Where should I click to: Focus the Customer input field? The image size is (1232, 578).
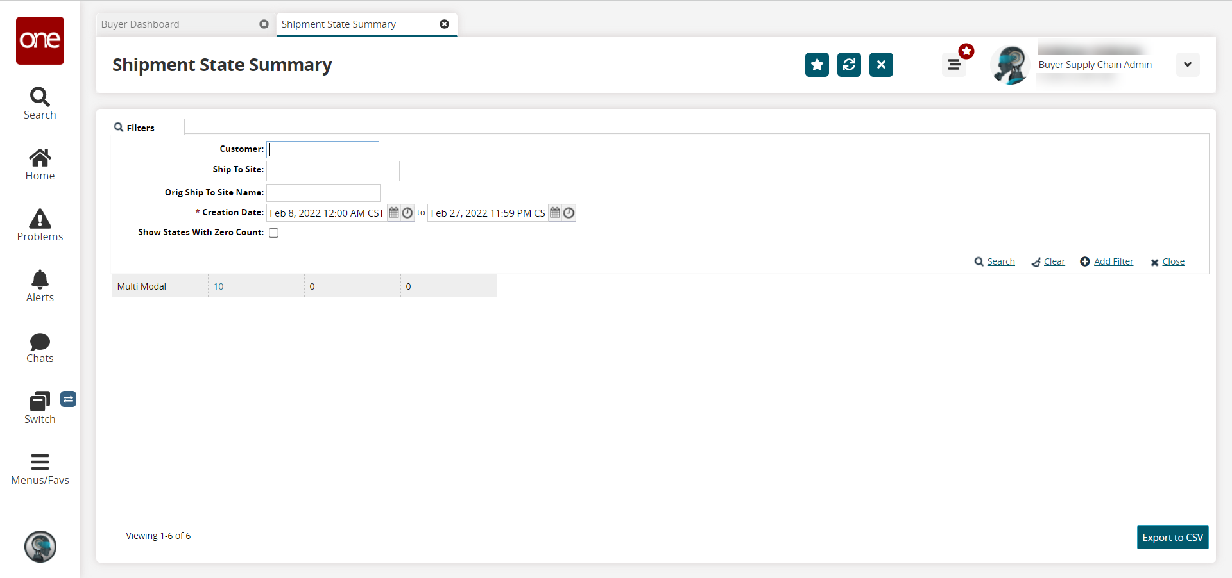tap(323, 149)
